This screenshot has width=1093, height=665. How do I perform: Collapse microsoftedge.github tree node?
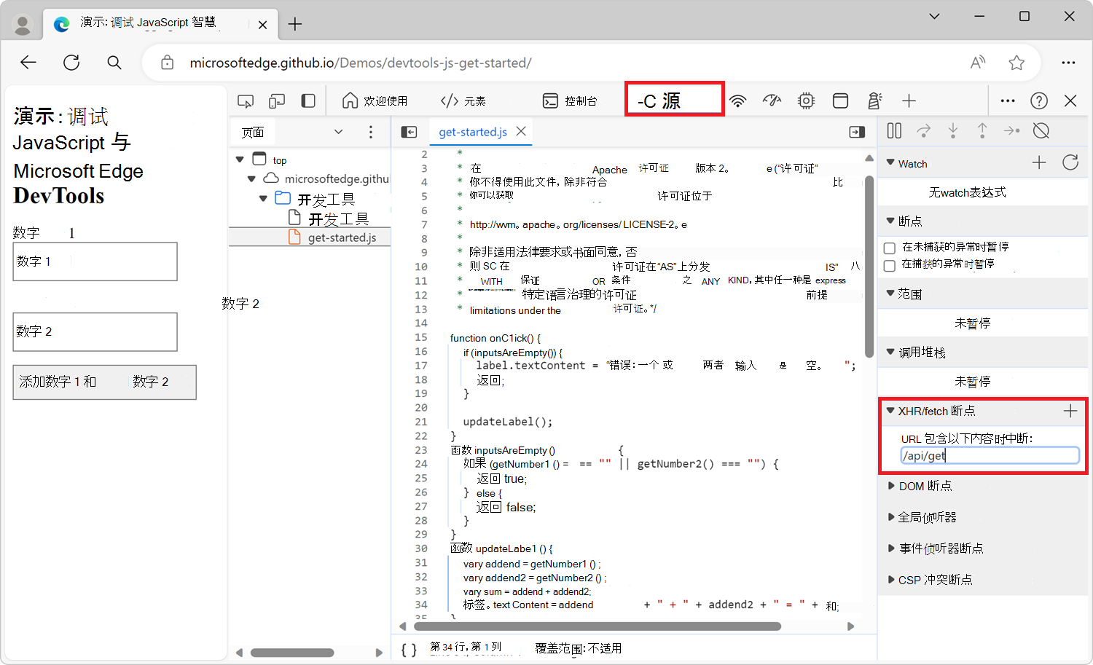coord(251,178)
